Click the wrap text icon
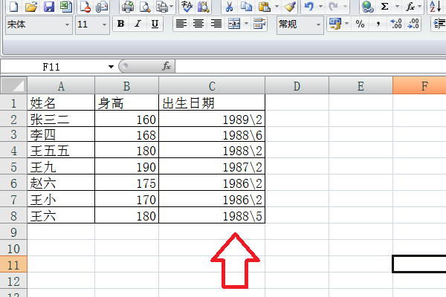The width and height of the screenshot is (446, 297). tap(259, 24)
